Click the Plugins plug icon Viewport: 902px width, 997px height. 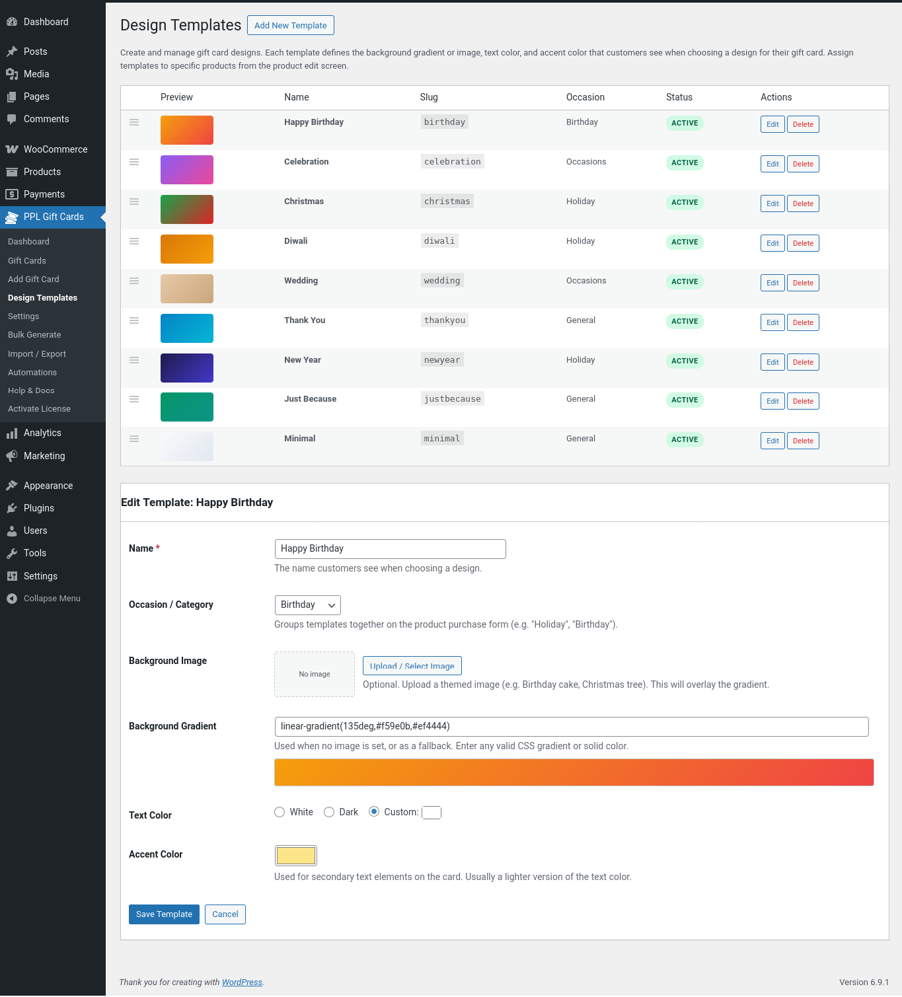point(12,508)
